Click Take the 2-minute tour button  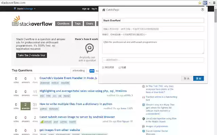point(32,55)
